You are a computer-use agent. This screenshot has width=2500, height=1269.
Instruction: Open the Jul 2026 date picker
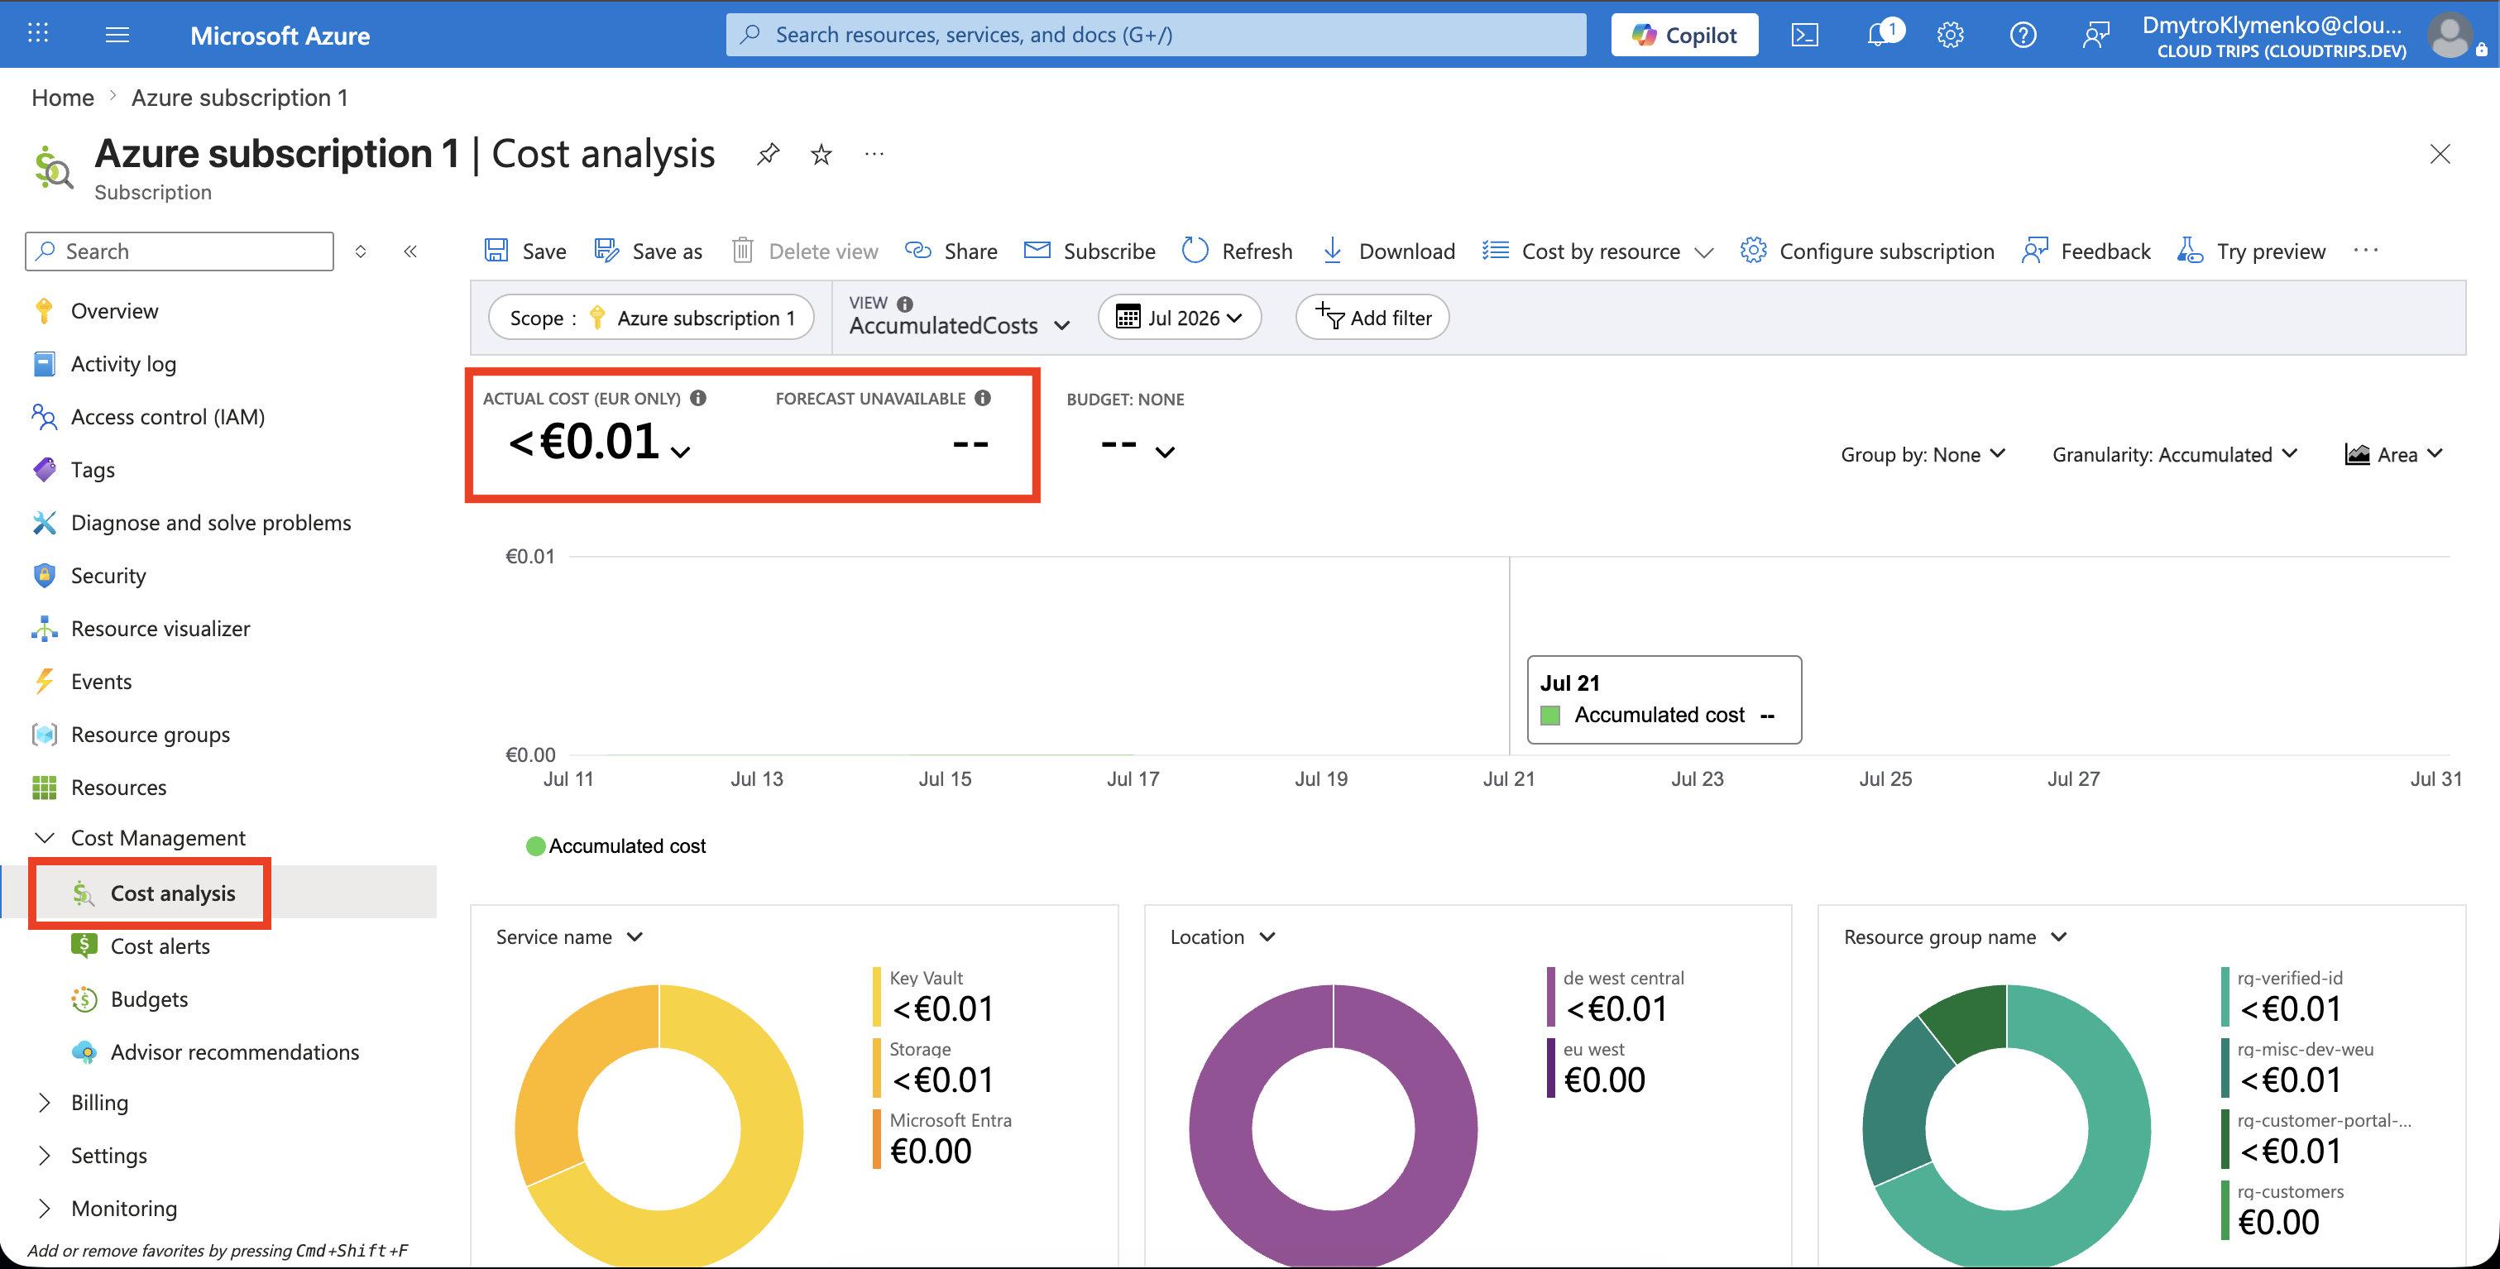[1179, 318]
